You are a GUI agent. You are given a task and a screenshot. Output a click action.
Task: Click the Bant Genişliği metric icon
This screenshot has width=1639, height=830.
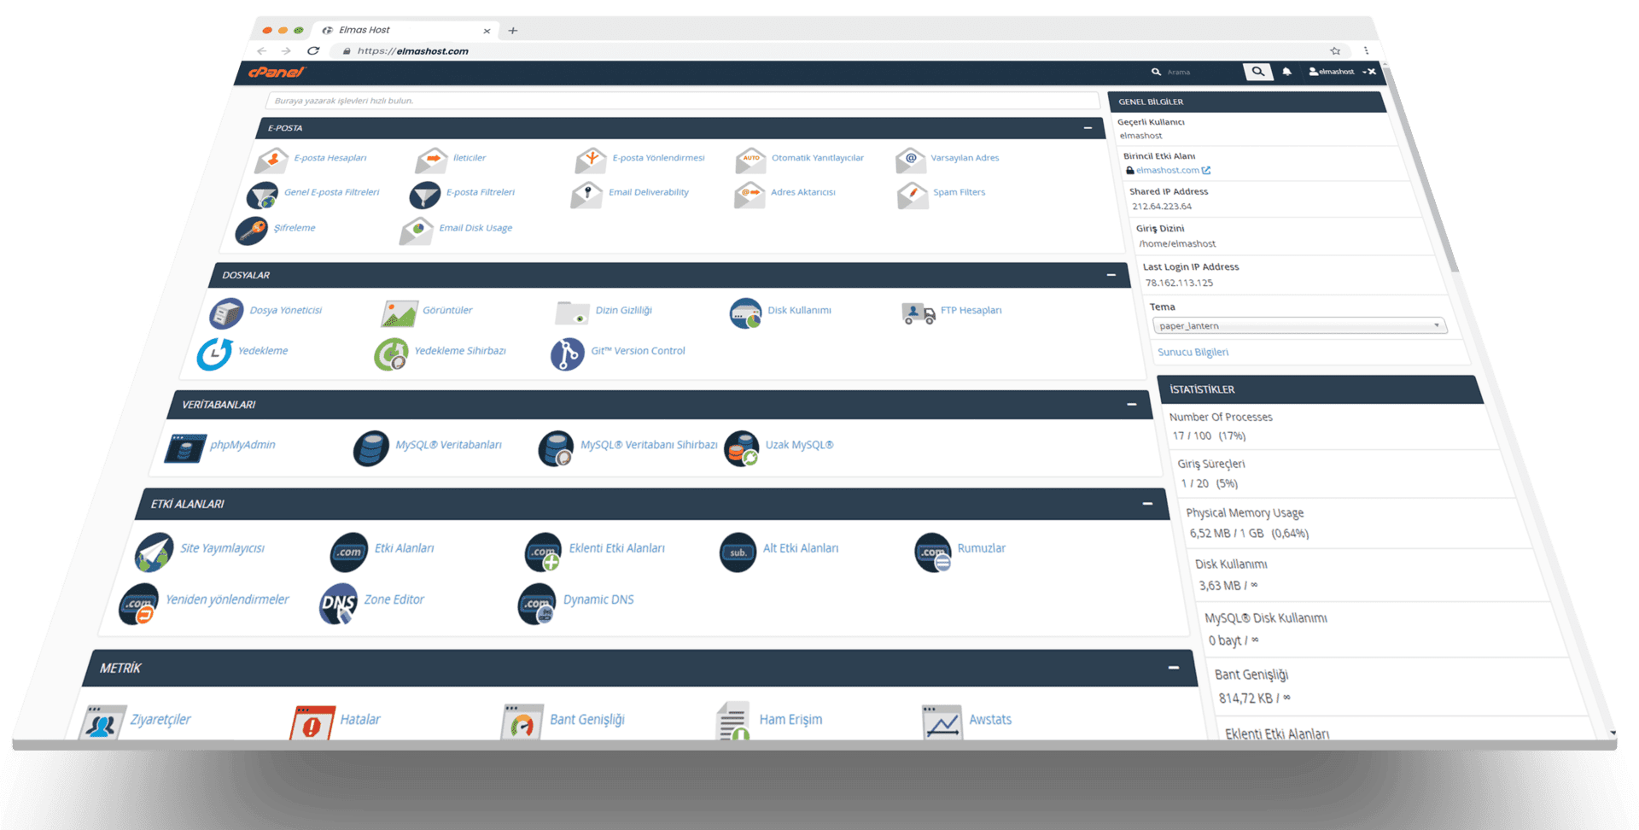click(522, 724)
